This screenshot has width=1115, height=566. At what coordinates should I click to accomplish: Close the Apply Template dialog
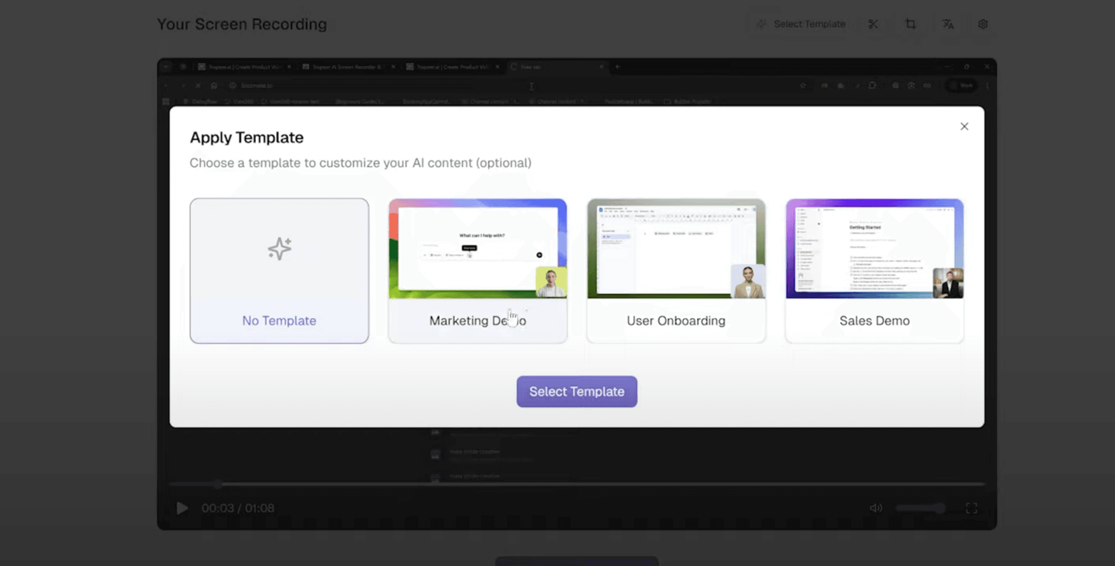click(x=964, y=126)
